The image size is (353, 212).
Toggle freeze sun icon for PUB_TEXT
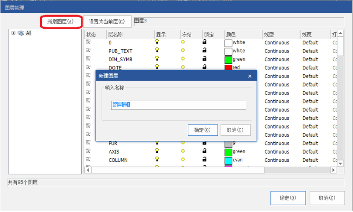(183, 50)
